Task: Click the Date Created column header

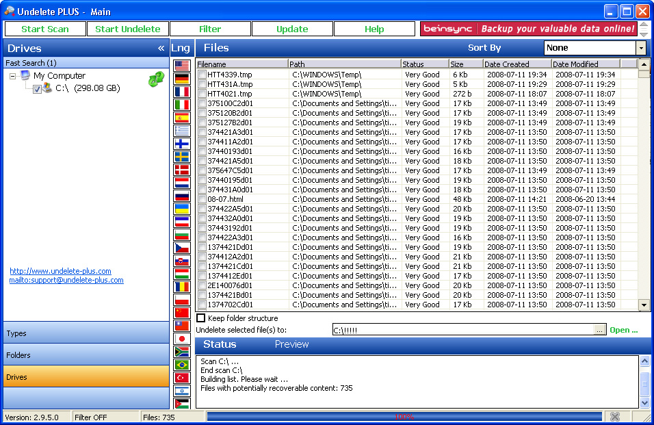Action: [x=516, y=64]
